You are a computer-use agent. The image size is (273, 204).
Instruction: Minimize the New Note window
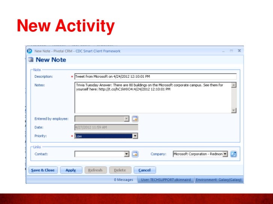coord(223,51)
